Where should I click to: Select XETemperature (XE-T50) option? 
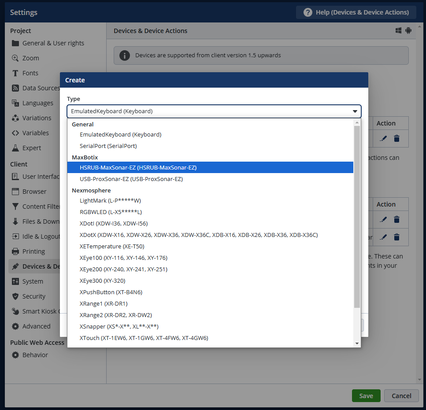[x=111, y=246]
